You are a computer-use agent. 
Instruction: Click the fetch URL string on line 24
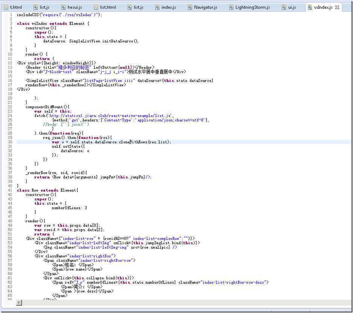coord(110,115)
